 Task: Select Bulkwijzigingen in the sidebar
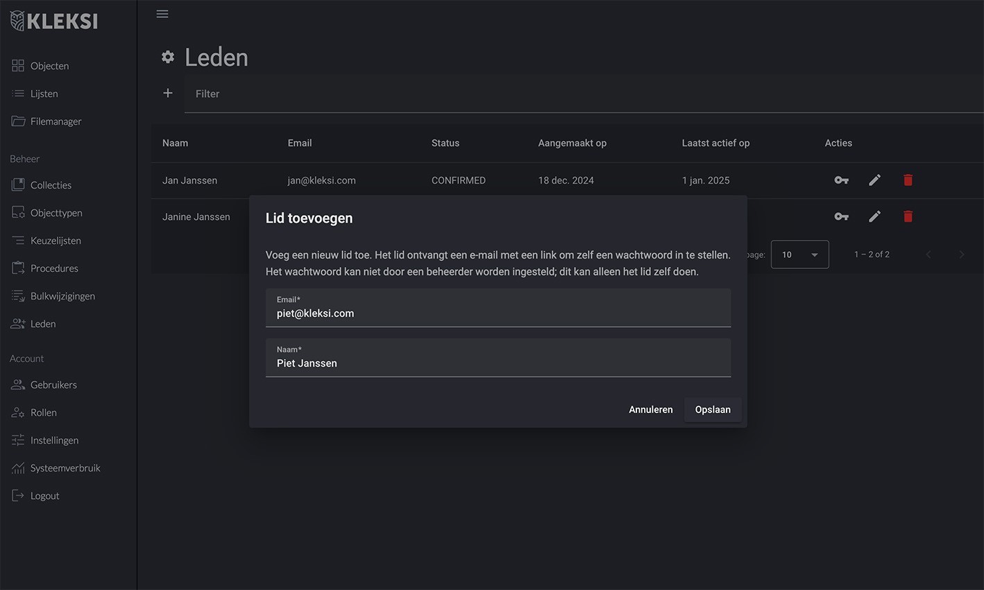point(62,296)
